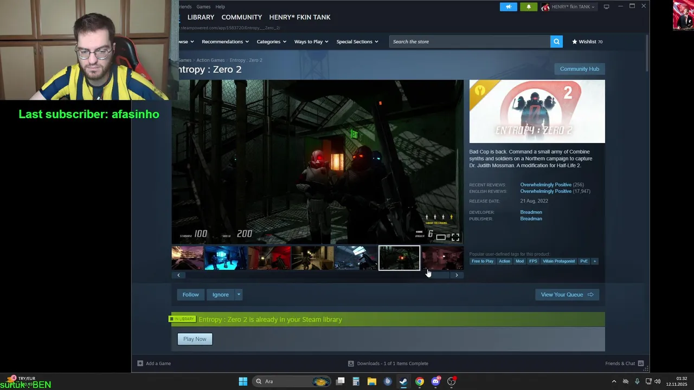Click the Entropy : Zero 2 header image
The width and height of the screenshot is (694, 390).
click(537, 112)
